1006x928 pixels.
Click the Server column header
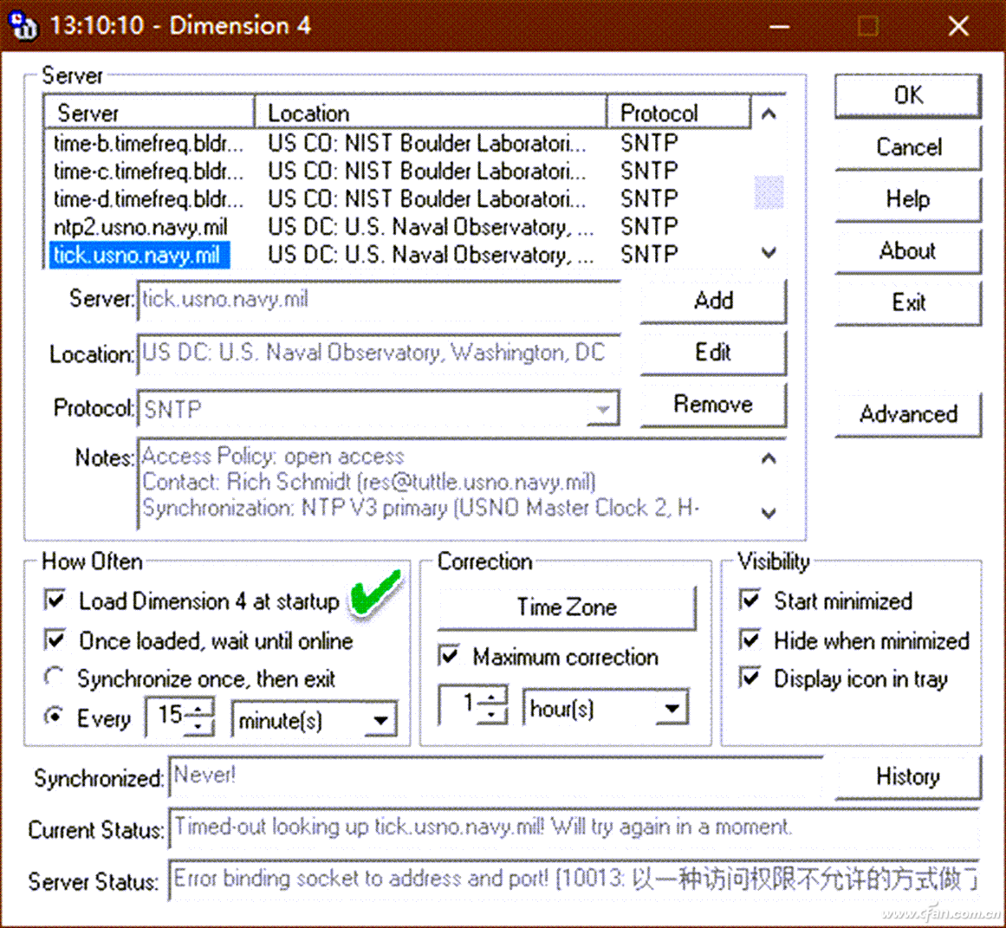[x=150, y=113]
